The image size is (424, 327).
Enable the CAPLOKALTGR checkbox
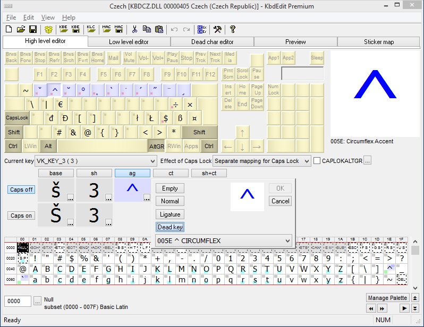pos(317,161)
